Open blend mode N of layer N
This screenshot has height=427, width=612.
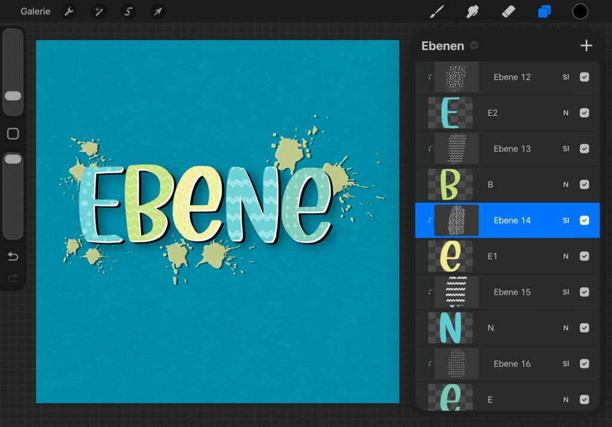point(566,328)
